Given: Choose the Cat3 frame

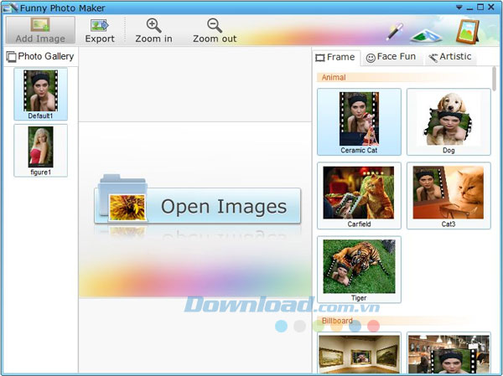Looking at the screenshot, I should click(x=449, y=196).
